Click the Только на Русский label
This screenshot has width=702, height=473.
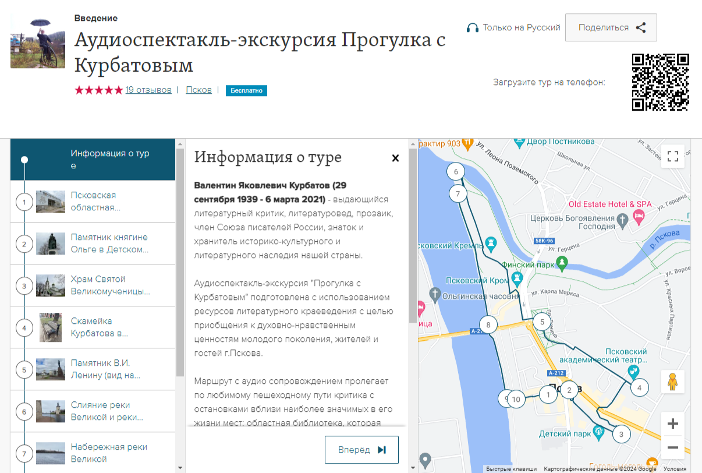coord(522,27)
